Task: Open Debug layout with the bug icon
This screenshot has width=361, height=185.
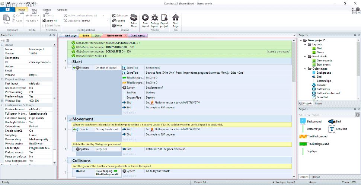Action: tap(155, 20)
